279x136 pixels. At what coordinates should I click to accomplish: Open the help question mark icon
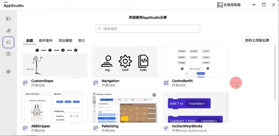tap(8, 54)
